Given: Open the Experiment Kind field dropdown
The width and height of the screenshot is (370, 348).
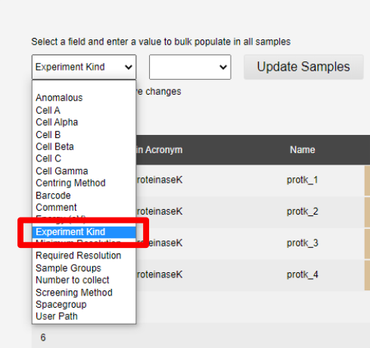Looking at the screenshot, I should point(84,67).
